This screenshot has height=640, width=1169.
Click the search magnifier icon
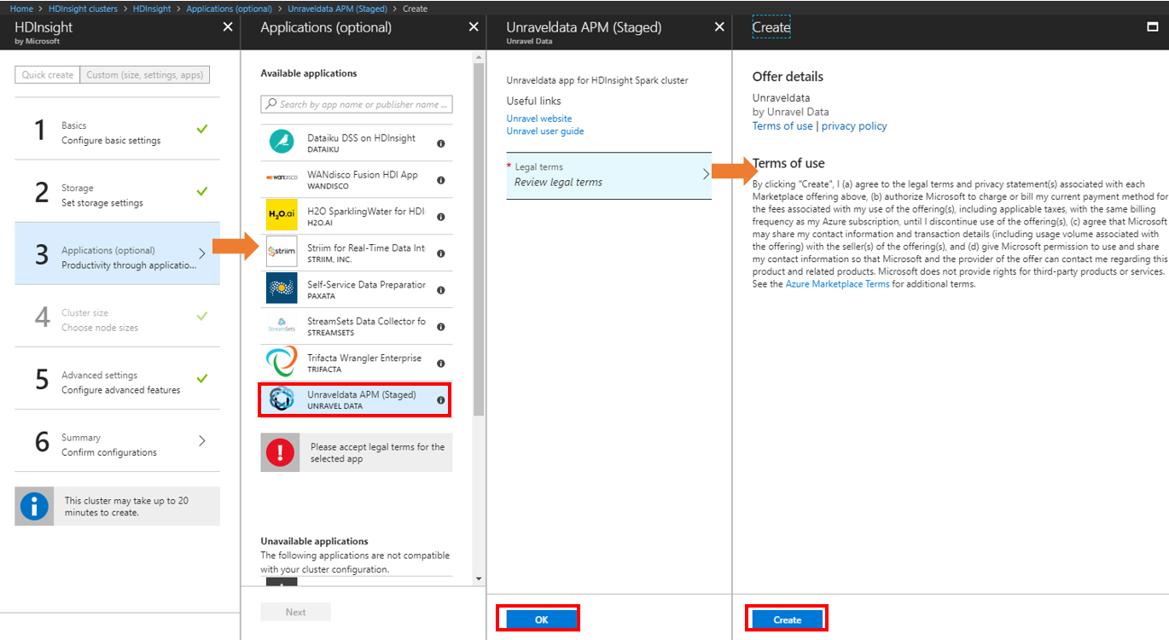pos(271,104)
